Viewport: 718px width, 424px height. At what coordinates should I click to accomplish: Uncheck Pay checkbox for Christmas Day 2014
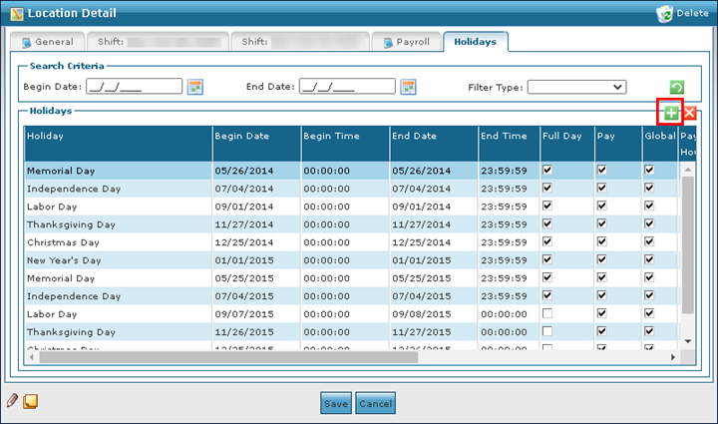[601, 242]
